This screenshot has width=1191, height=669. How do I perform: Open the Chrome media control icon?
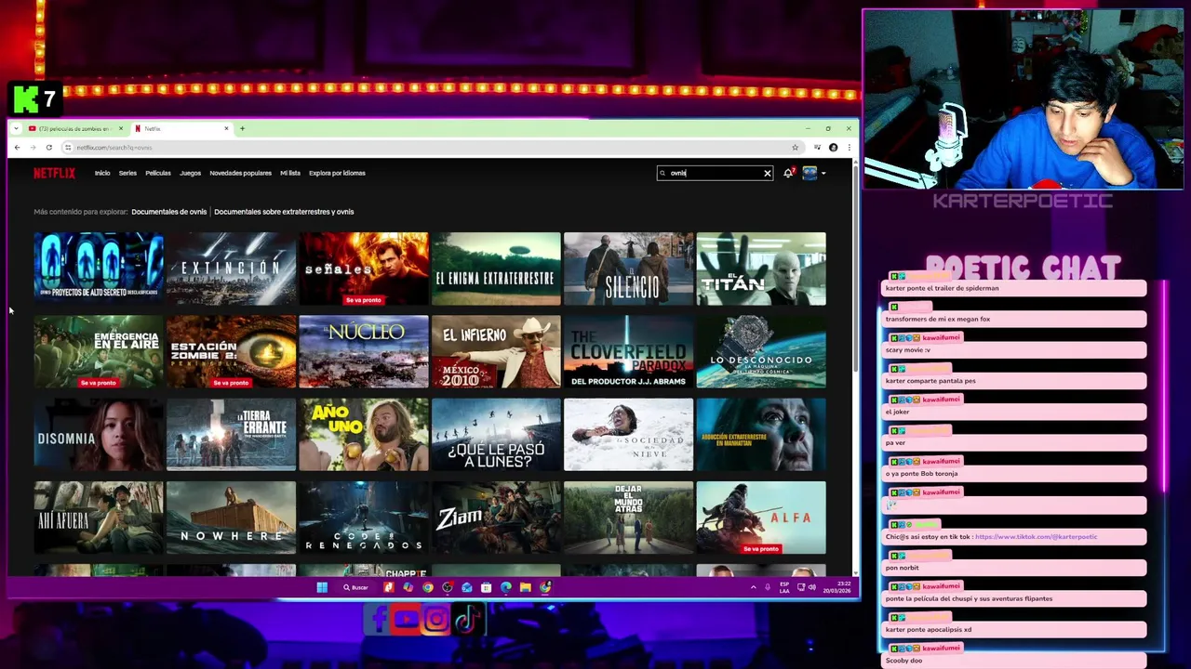coord(817,147)
